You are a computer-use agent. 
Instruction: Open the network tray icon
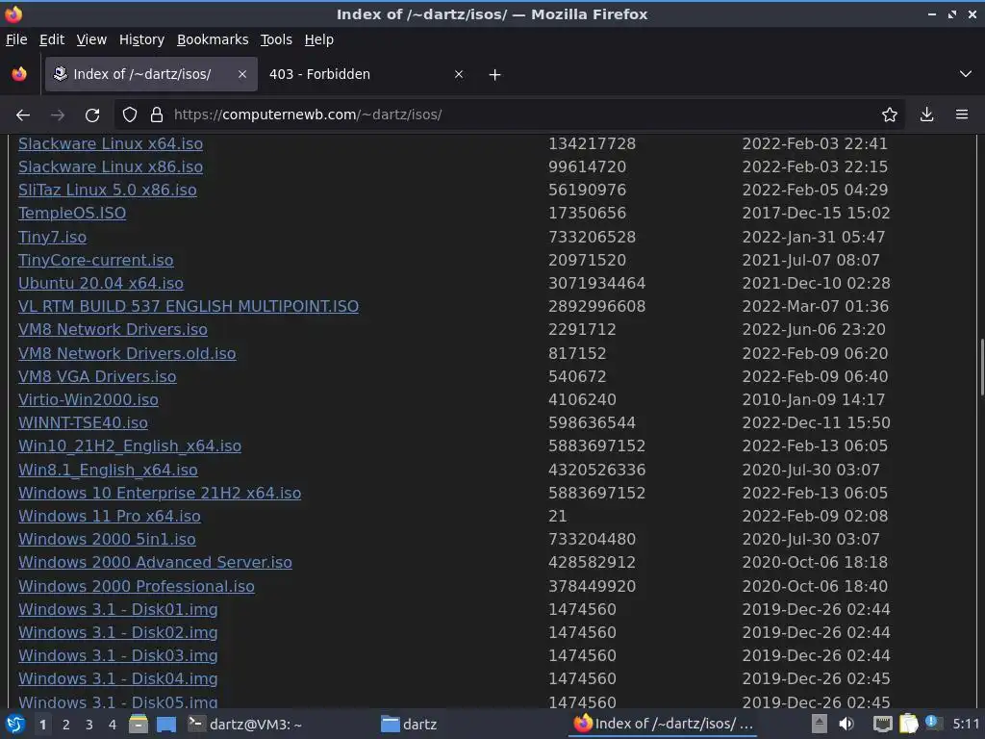point(882,724)
